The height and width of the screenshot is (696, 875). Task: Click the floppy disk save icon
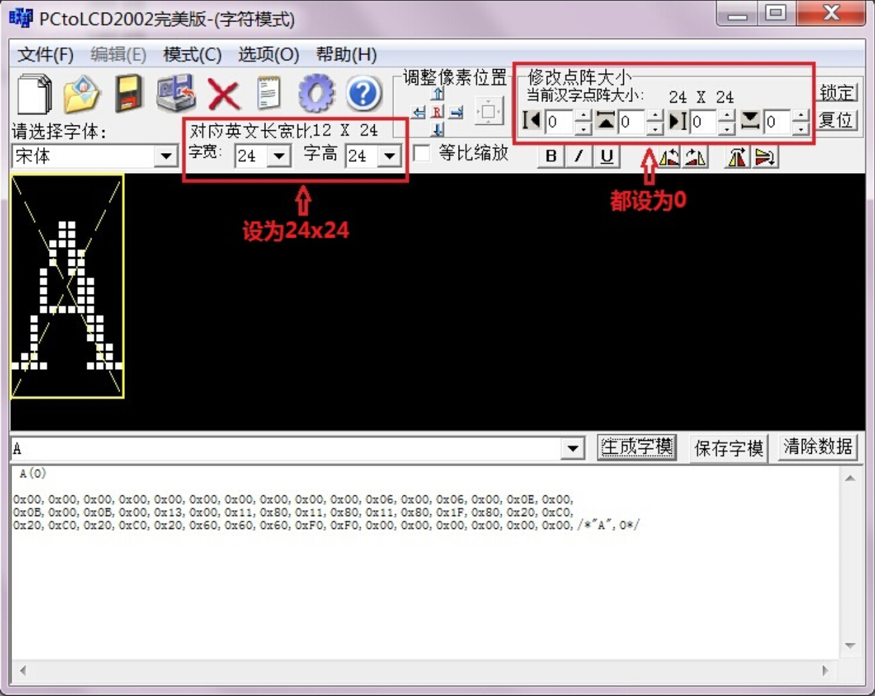(128, 93)
